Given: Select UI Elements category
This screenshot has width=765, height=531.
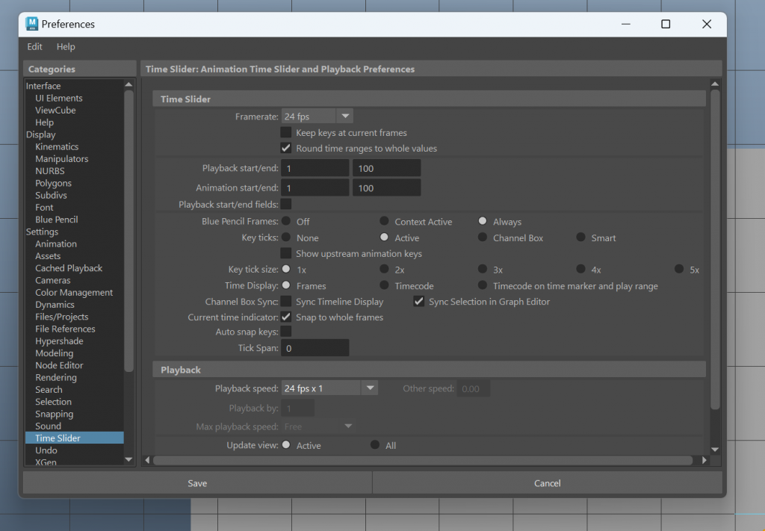Looking at the screenshot, I should pyautogui.click(x=58, y=98).
